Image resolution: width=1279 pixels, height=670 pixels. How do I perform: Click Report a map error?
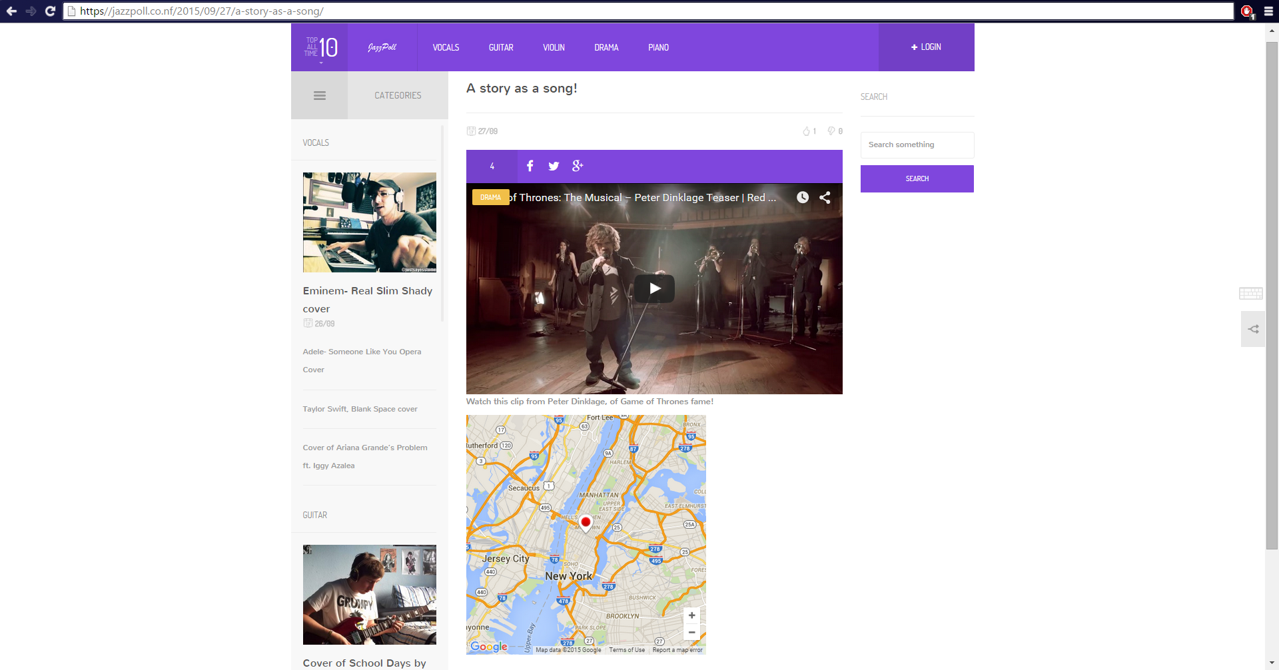(x=677, y=650)
